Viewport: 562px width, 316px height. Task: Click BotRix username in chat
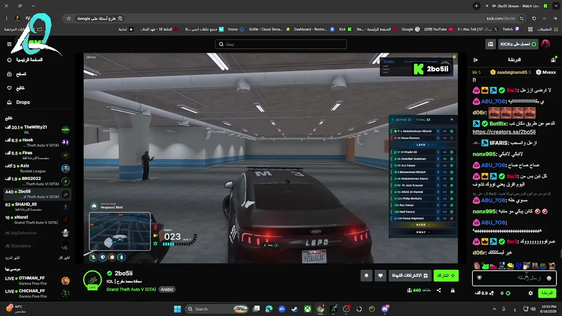(x=498, y=124)
